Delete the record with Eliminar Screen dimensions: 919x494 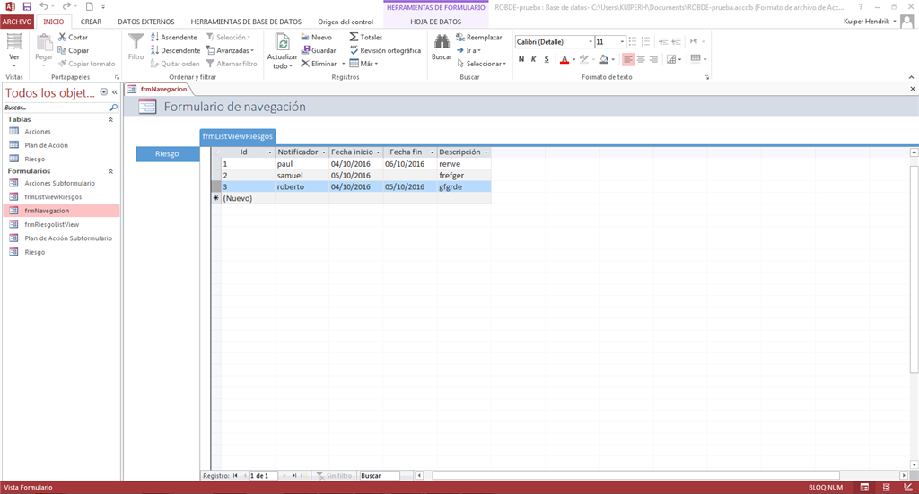tap(319, 64)
